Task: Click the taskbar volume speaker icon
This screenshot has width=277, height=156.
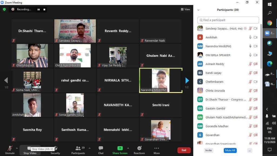Action: [x=274, y=123]
